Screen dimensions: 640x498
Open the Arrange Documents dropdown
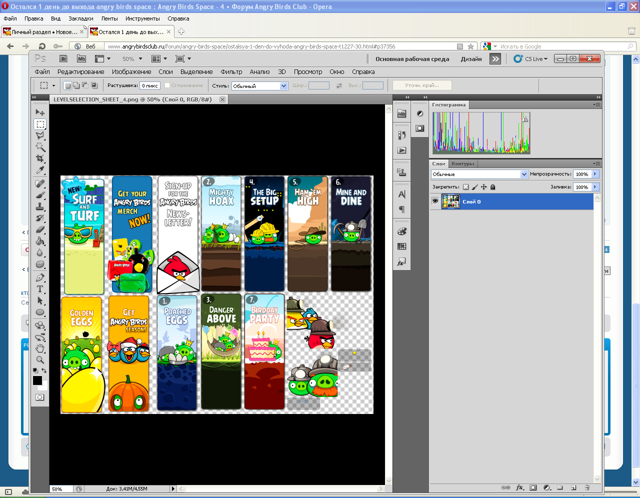159,59
